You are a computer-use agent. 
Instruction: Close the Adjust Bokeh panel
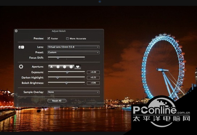(x=16, y=31)
